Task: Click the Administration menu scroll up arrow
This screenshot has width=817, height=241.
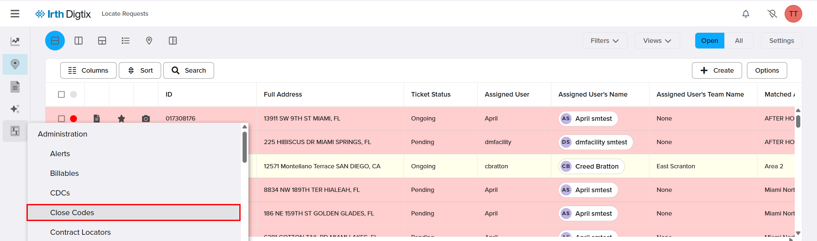Action: 245,127
